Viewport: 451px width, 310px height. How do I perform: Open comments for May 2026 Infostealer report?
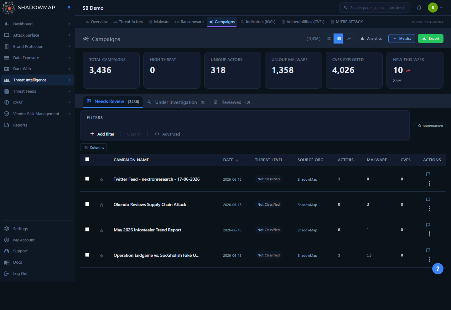tap(428, 225)
